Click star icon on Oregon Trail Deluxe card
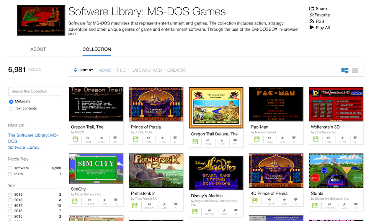 tap(222, 140)
